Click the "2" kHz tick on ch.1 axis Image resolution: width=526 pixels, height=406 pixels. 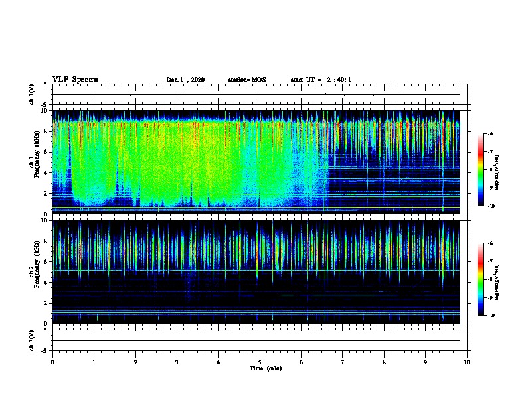click(x=46, y=193)
